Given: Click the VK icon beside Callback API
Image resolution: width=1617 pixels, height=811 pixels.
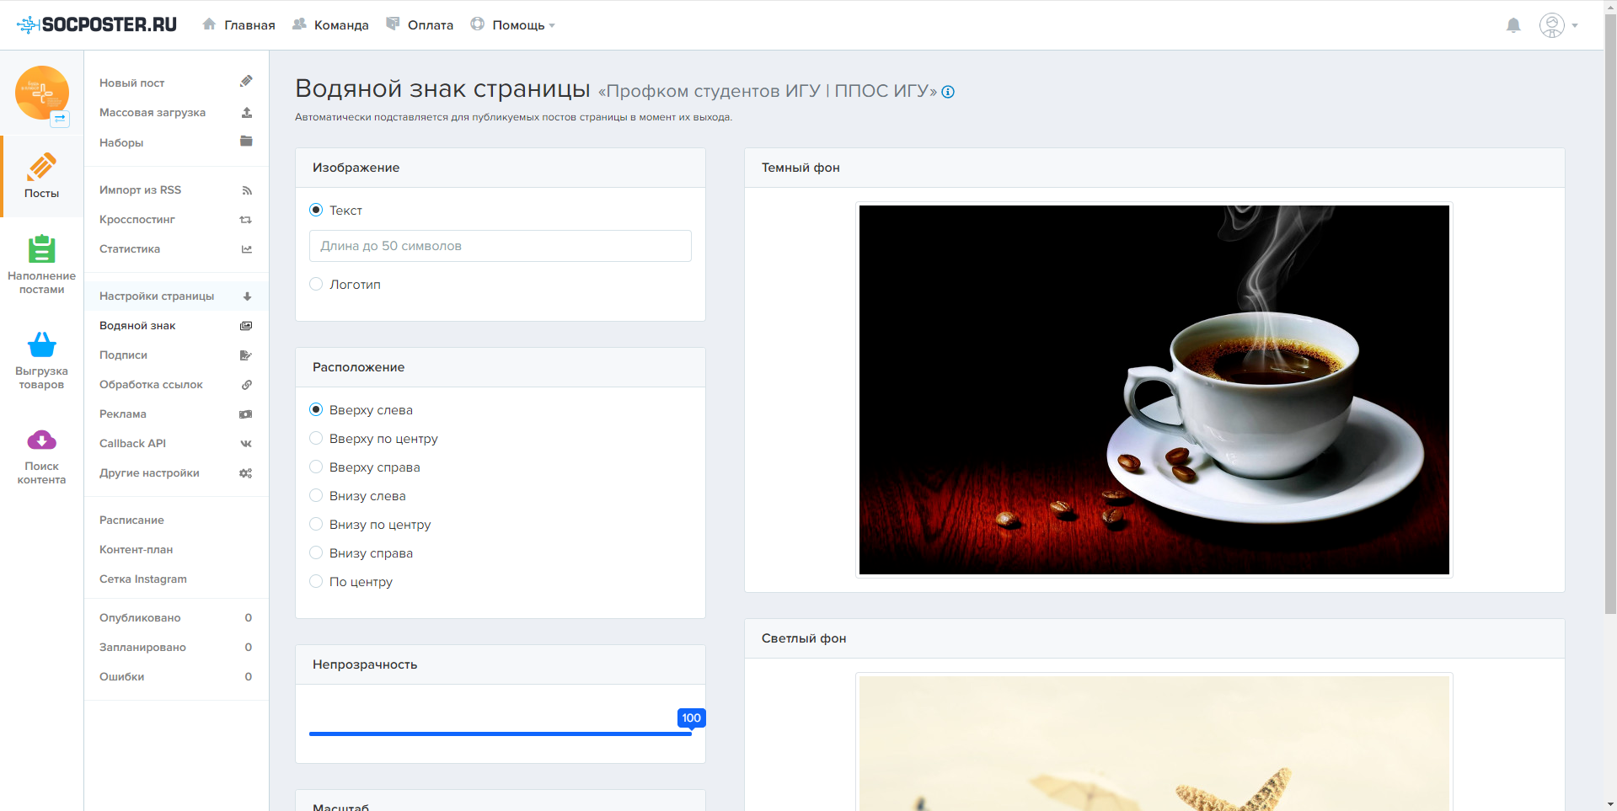Looking at the screenshot, I should pyautogui.click(x=246, y=444).
